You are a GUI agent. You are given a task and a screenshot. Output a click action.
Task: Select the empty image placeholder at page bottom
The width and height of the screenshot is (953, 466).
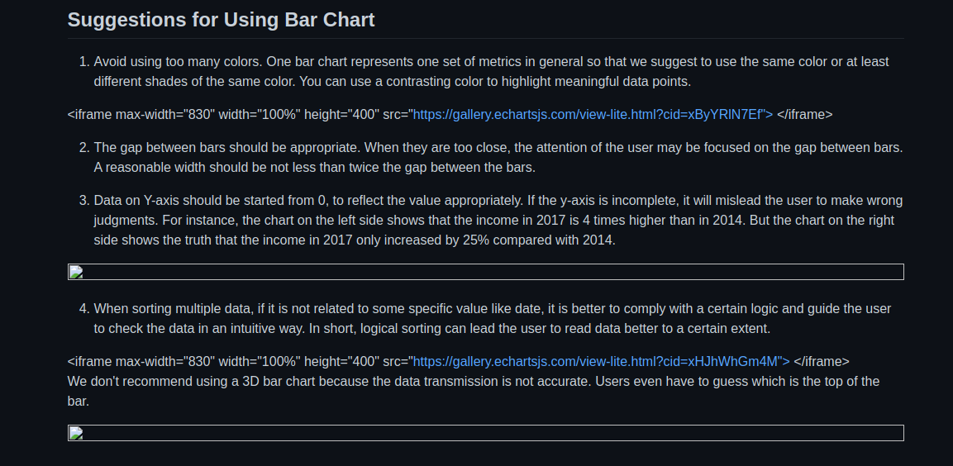tap(486, 433)
